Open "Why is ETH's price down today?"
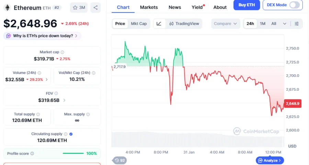This screenshot has height=165, width=309. [43, 36]
